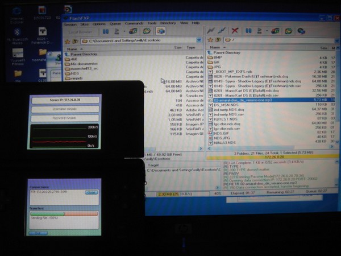Click the star favorites icon in right path bar
This screenshot has height=256, width=341.
pos(210,40)
